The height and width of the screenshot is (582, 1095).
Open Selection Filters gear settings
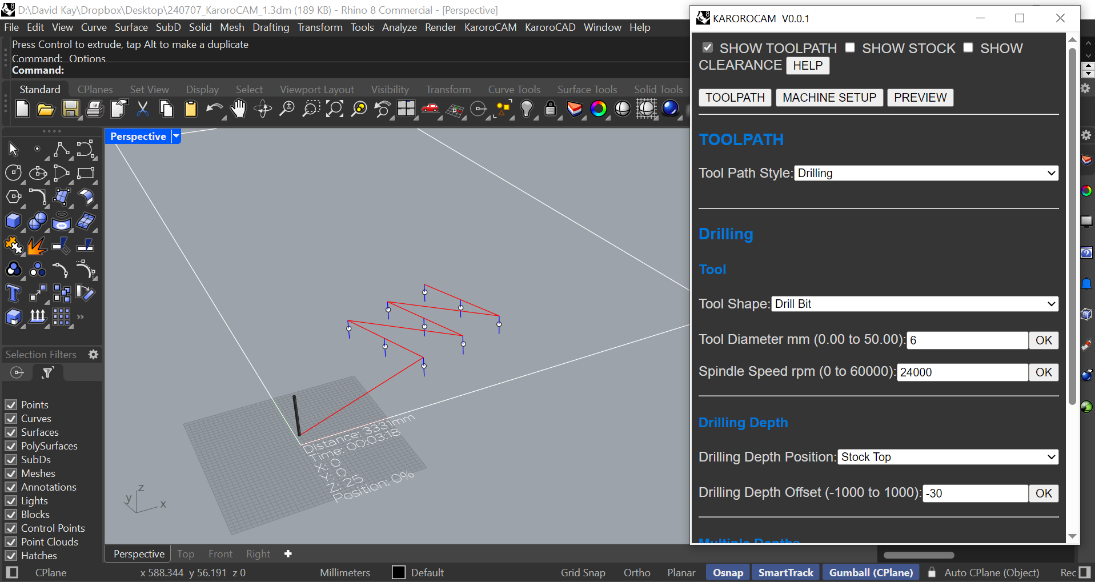coord(93,355)
